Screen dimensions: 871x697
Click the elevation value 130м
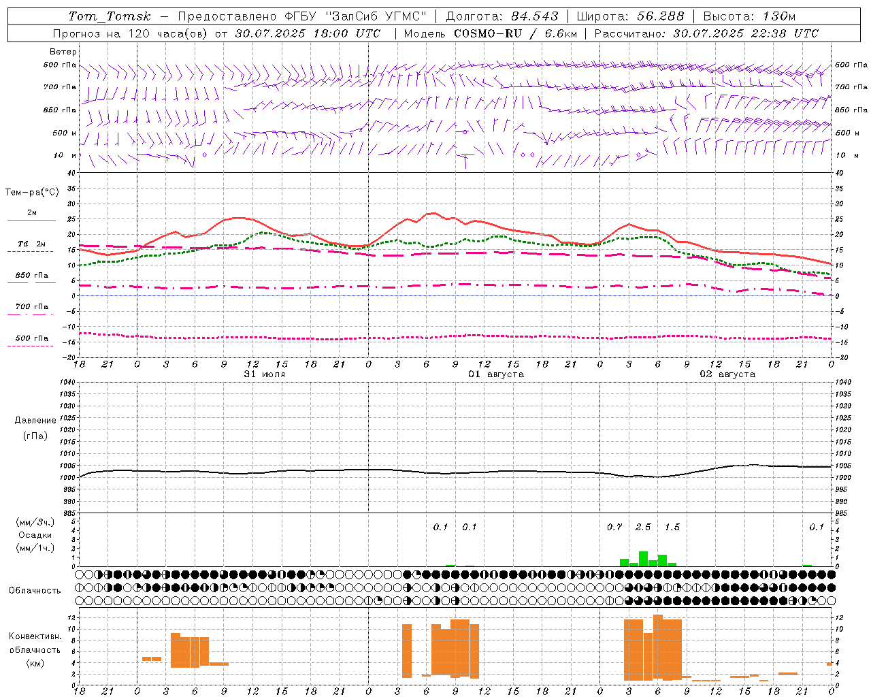[780, 16]
